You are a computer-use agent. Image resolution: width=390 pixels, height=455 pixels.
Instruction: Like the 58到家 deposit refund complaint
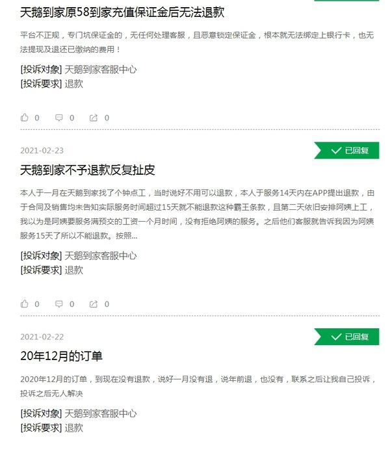click(x=25, y=118)
